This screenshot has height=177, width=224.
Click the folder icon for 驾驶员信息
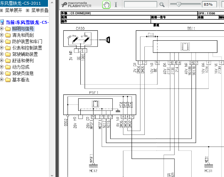pos(8,73)
